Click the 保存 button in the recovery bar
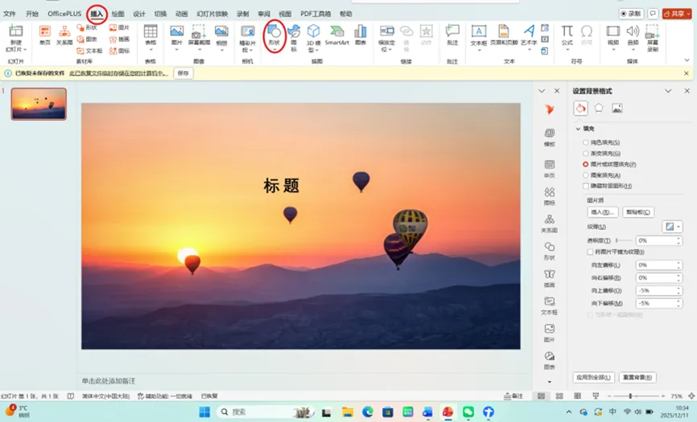The image size is (697, 422). [184, 73]
